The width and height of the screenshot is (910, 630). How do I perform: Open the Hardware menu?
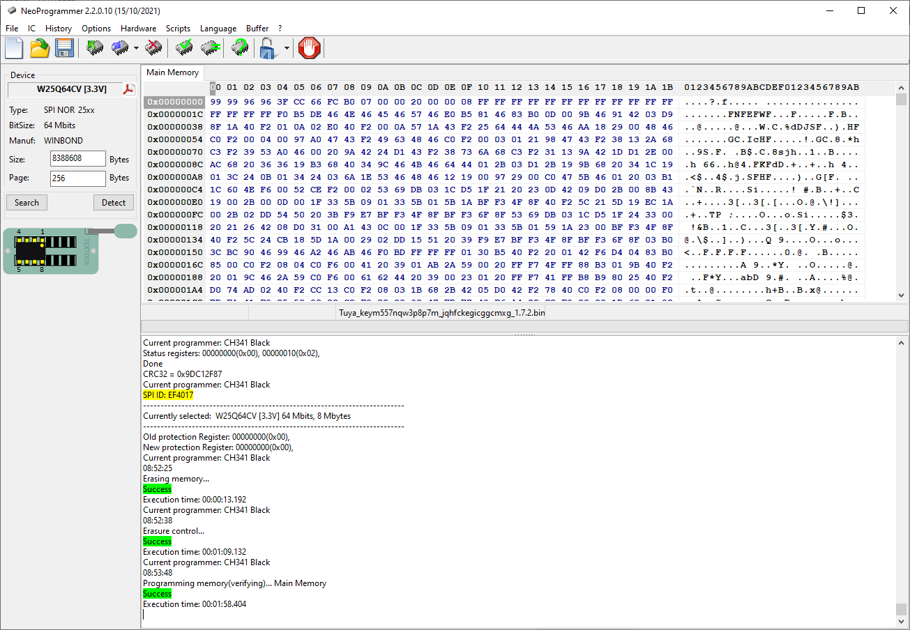[x=138, y=29]
